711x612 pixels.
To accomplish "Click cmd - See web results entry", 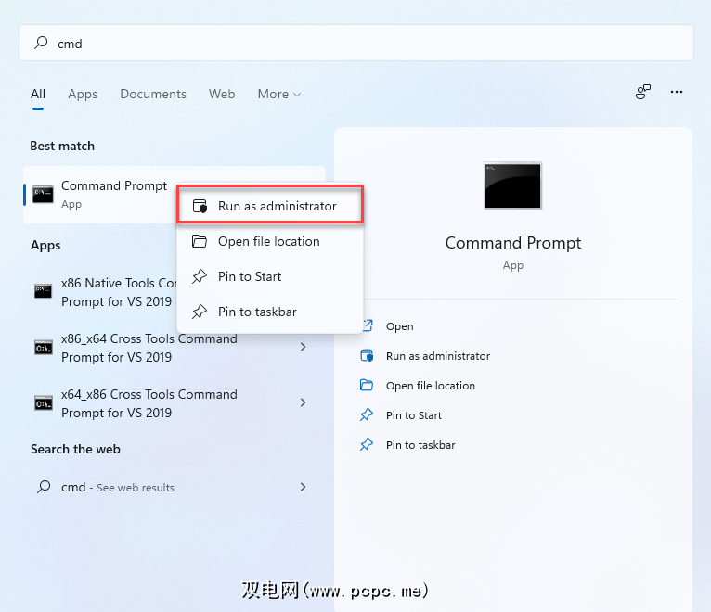I will (175, 487).
